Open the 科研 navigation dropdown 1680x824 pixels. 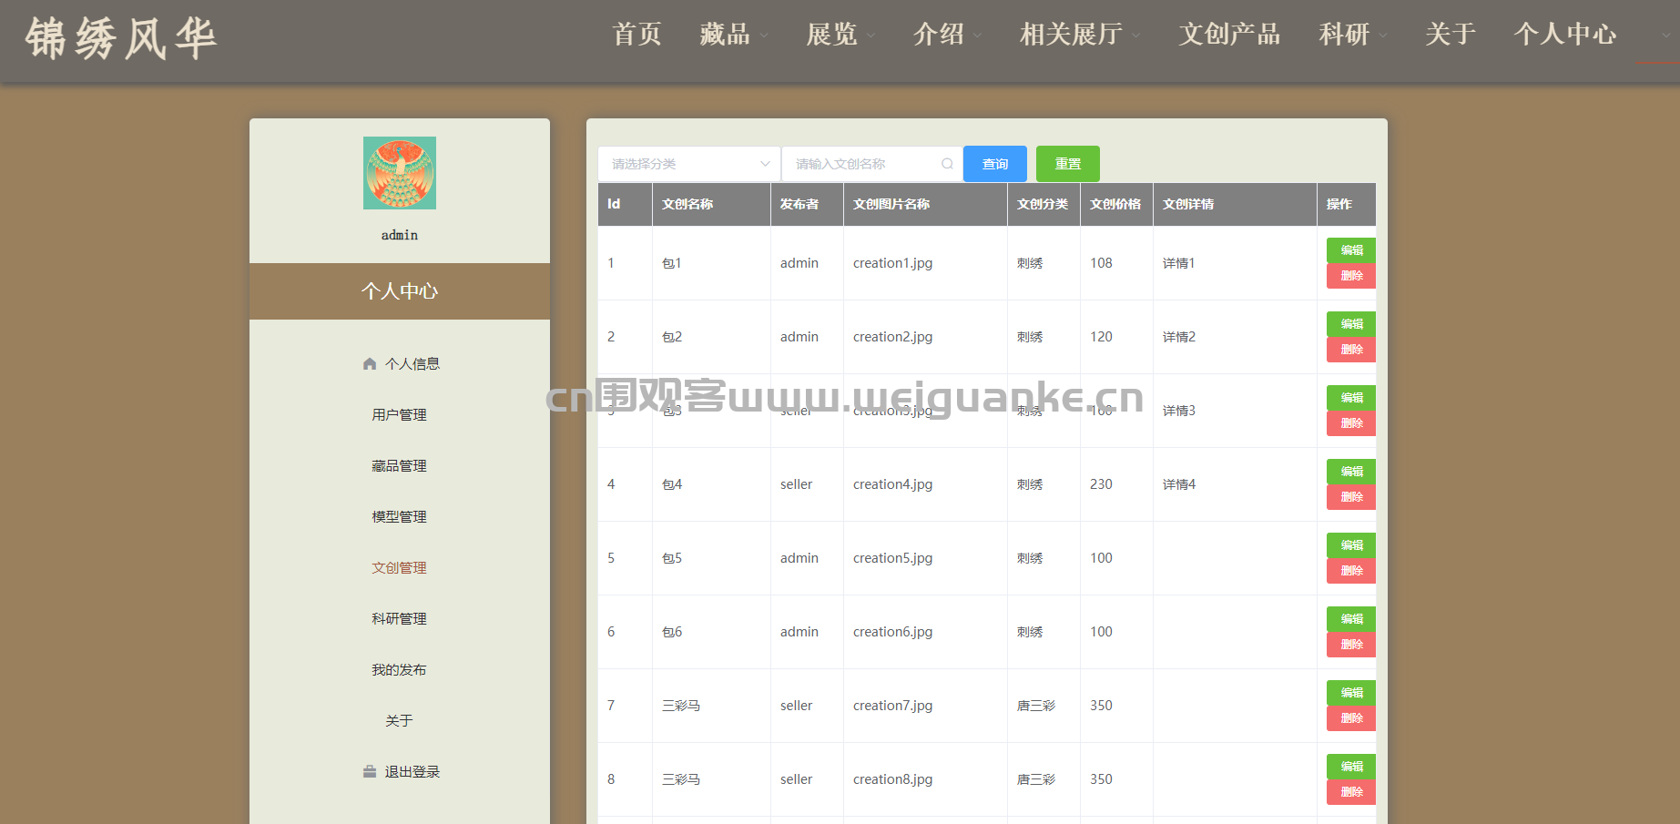pyautogui.click(x=1352, y=35)
